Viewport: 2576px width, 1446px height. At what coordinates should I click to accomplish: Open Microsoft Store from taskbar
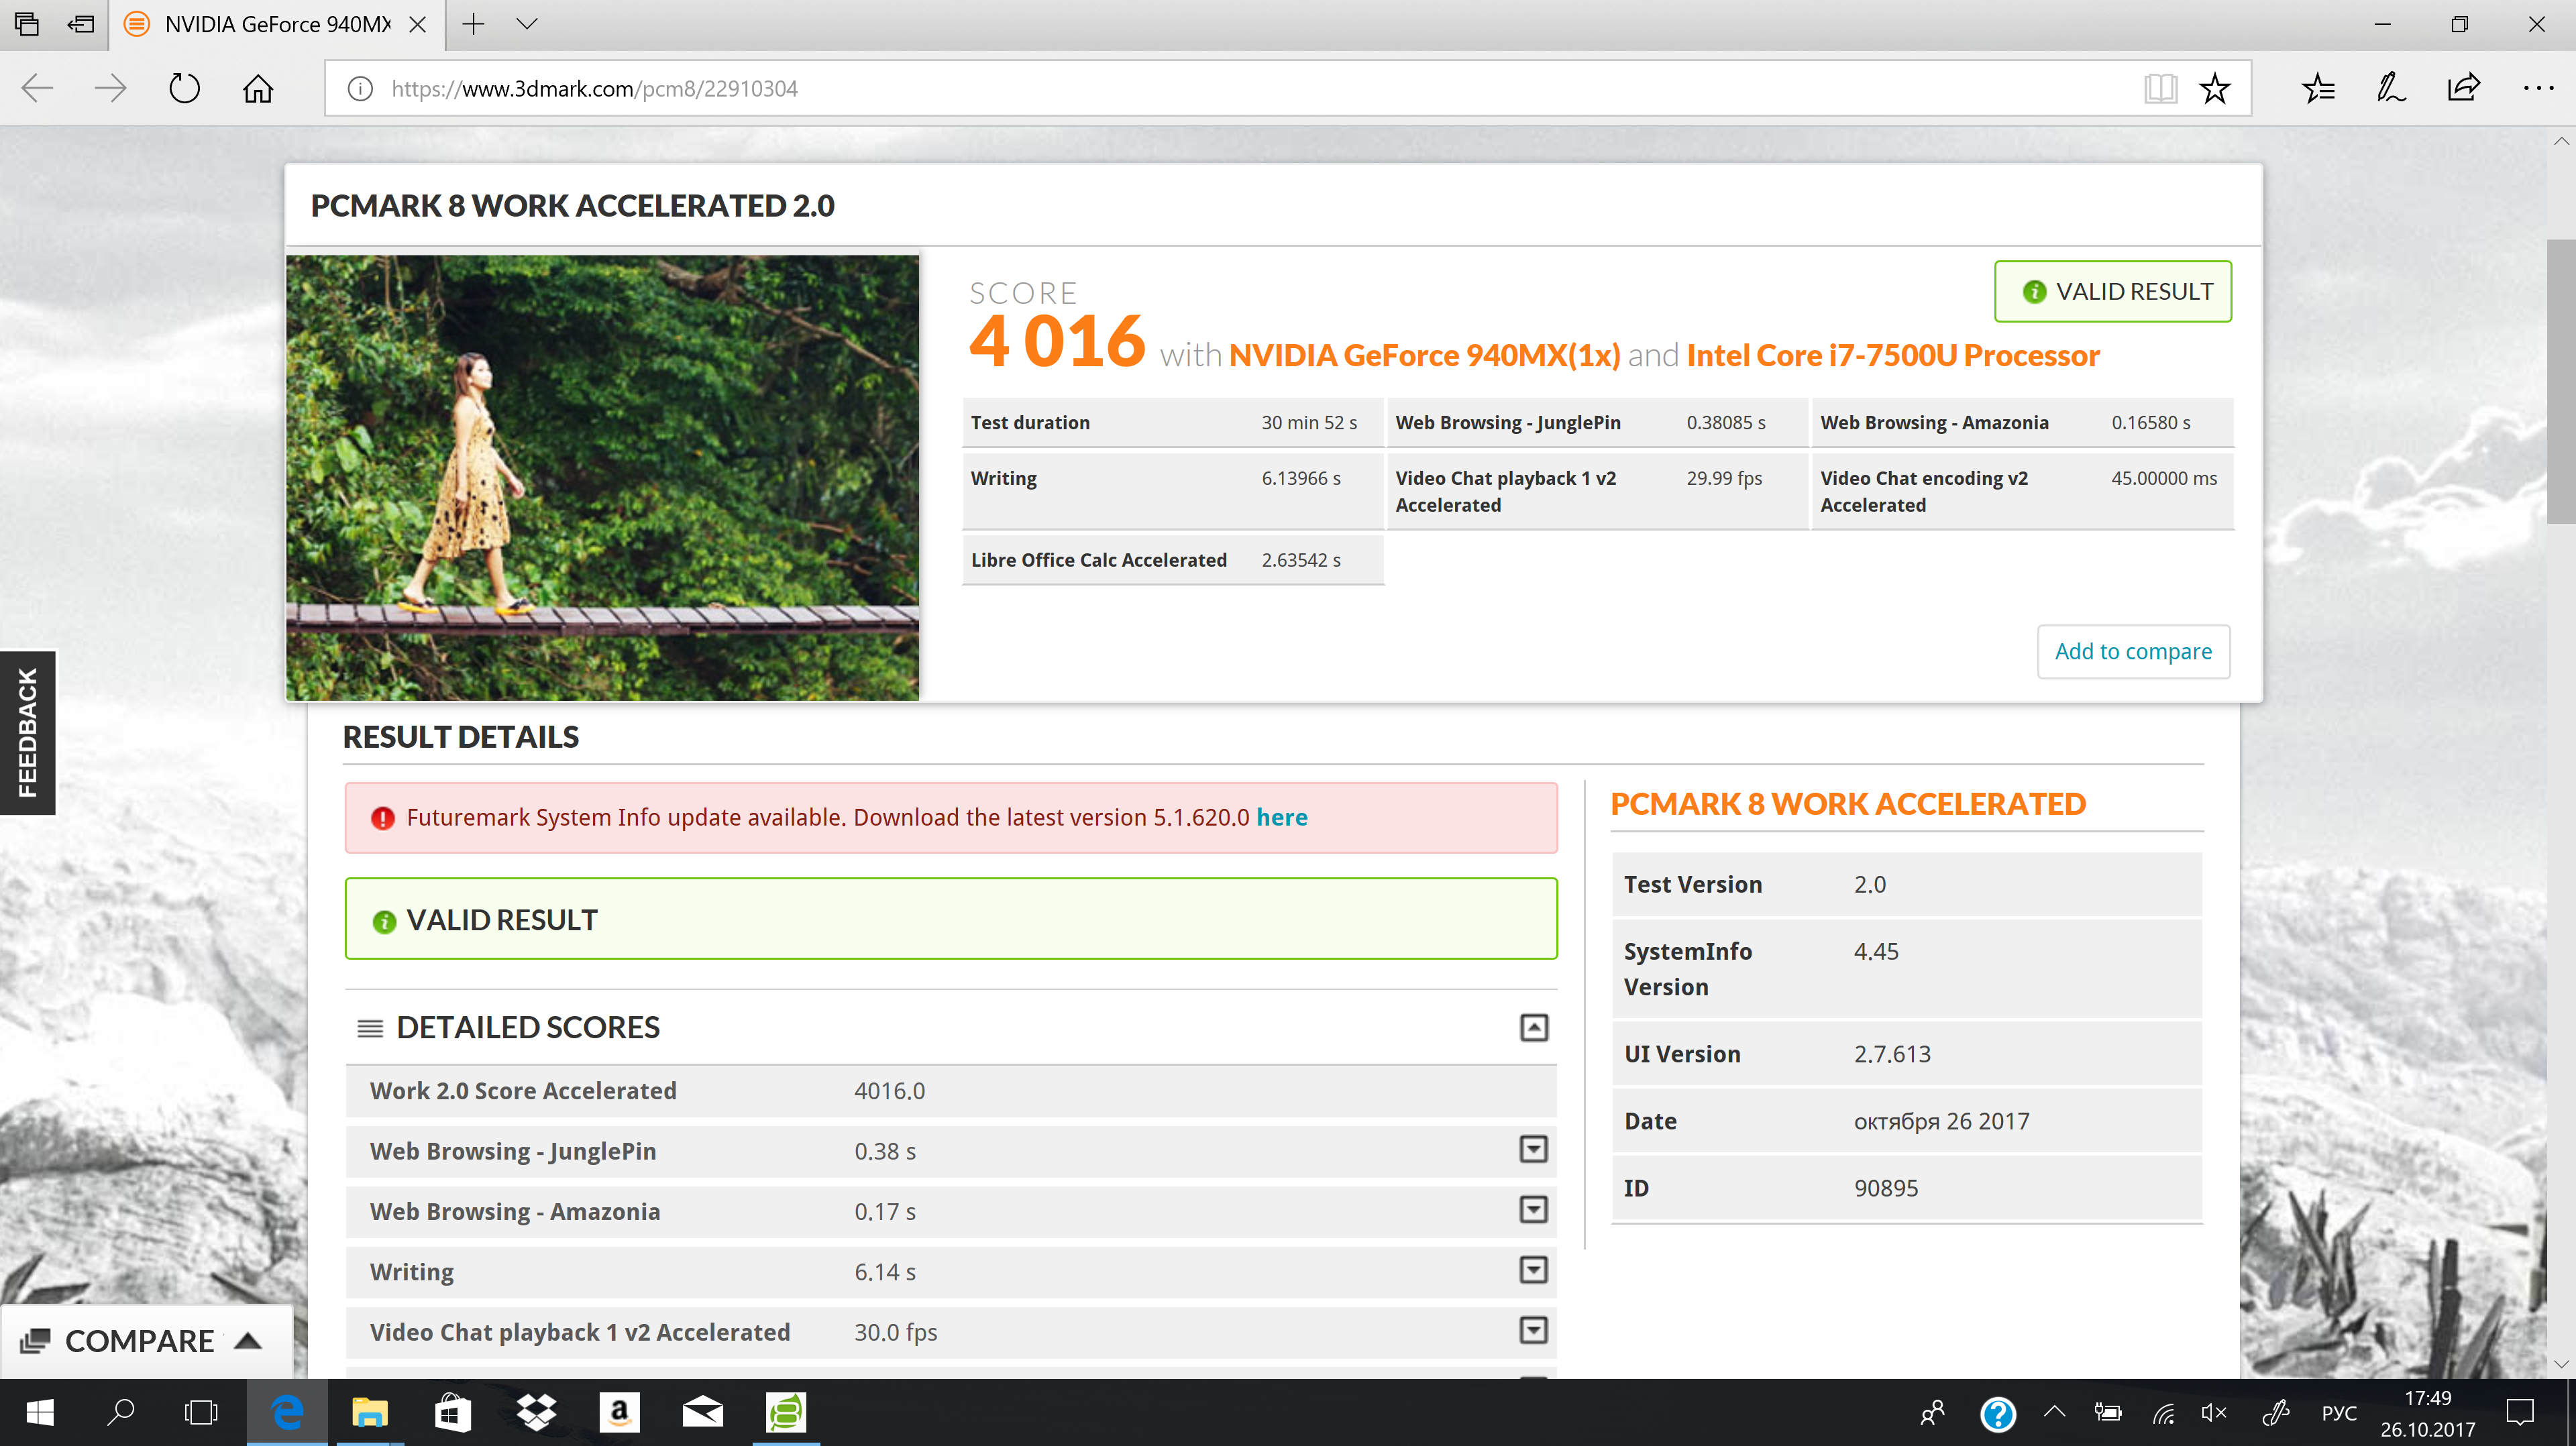point(452,1412)
